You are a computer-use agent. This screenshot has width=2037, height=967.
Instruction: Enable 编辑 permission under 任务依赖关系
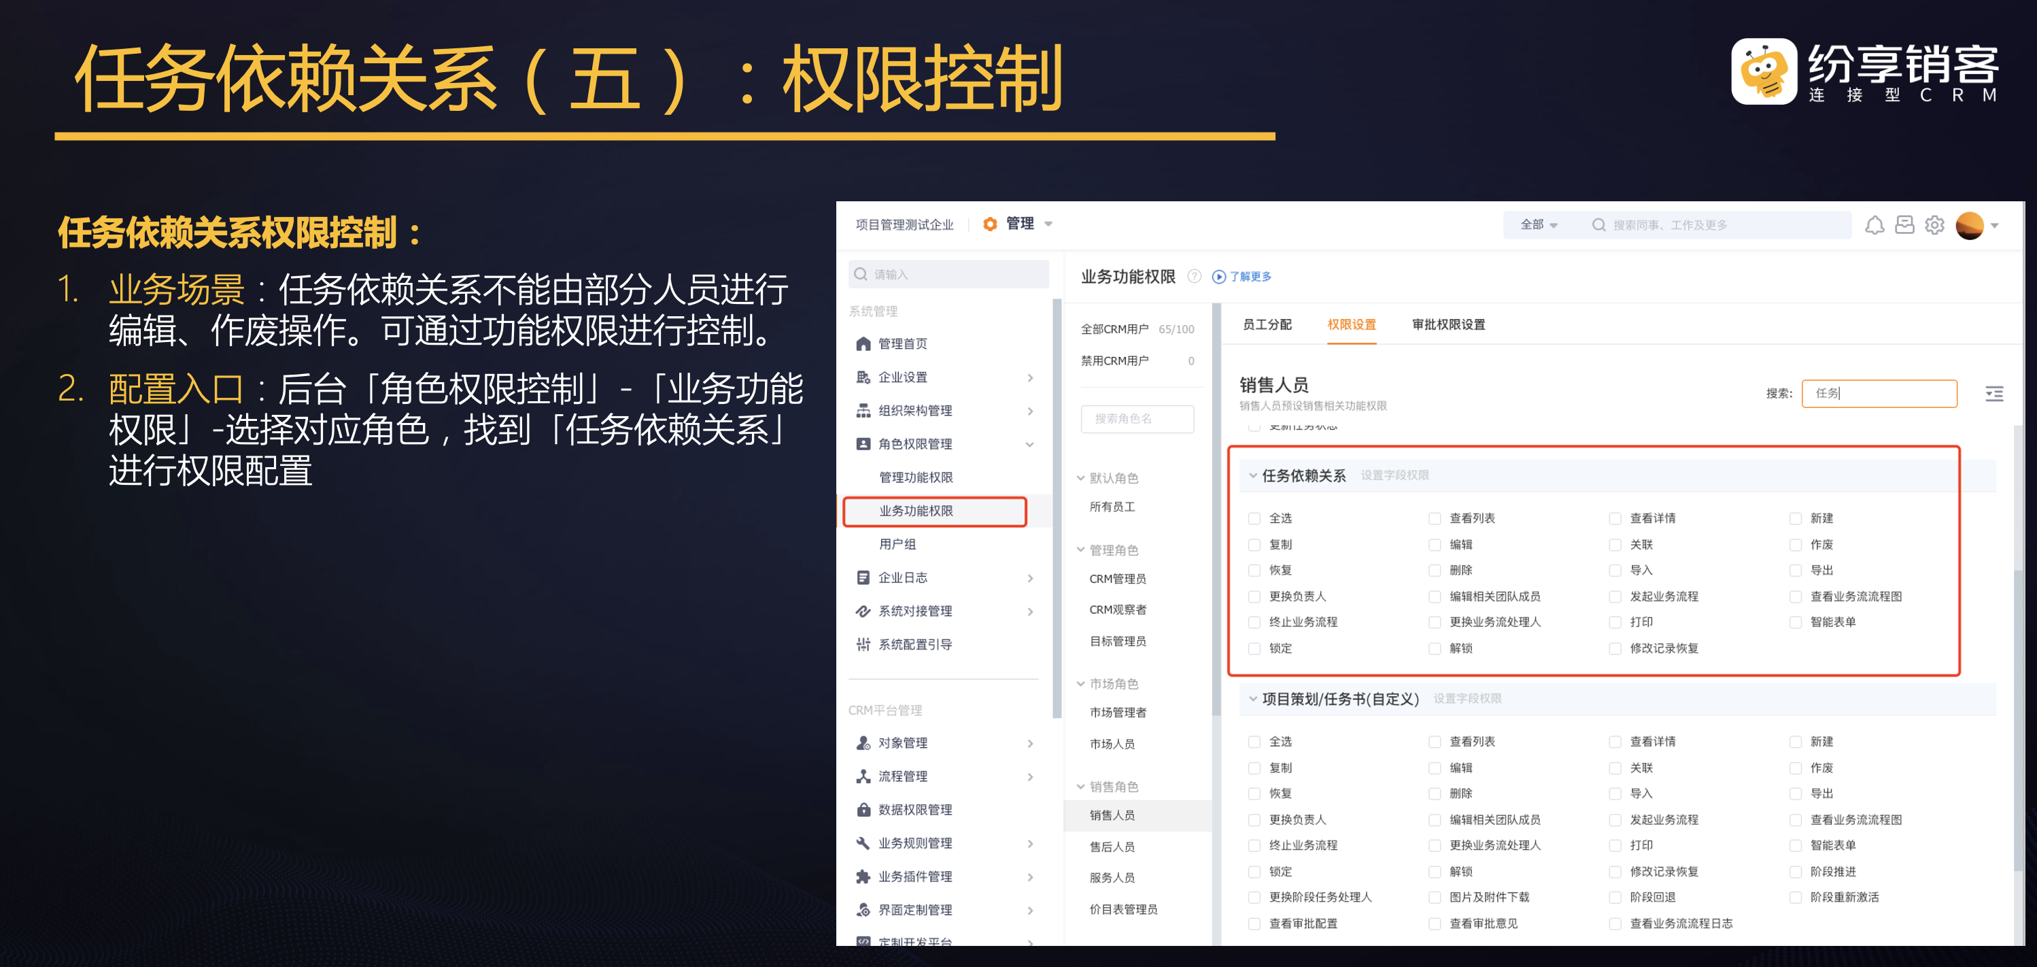point(1435,545)
